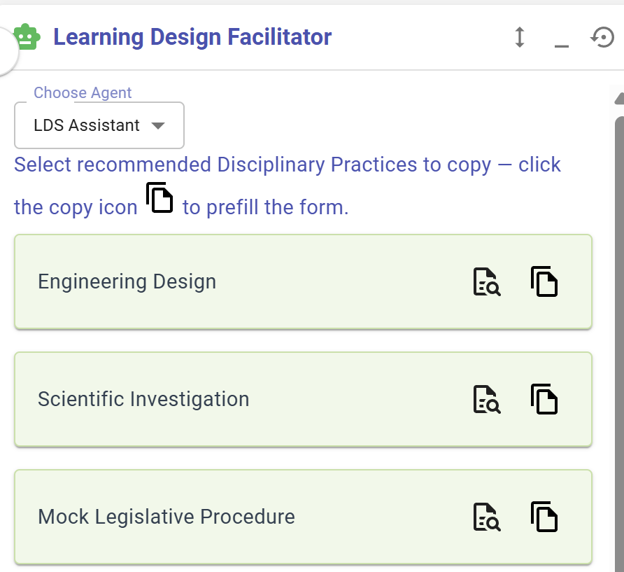This screenshot has height=572, width=624.
Task: Select the Mock Legislative Procedure card
Action: [x=303, y=517]
